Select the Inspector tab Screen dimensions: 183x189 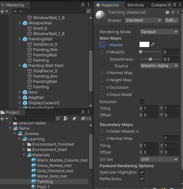point(109,5)
